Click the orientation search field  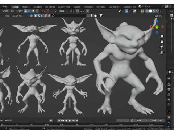[x=69, y=16]
